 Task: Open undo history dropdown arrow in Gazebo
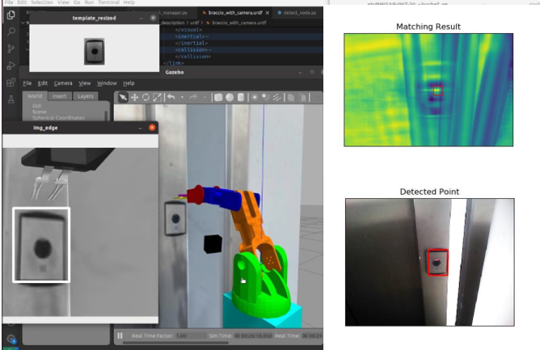(182, 98)
